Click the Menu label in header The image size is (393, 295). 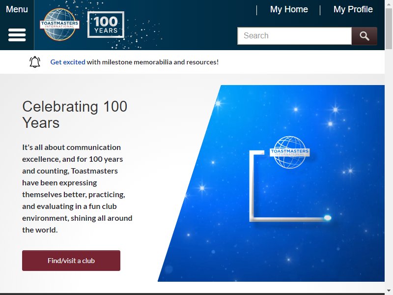(x=17, y=9)
